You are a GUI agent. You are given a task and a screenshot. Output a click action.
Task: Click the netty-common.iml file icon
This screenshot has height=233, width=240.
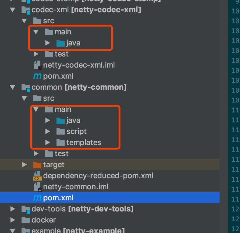[37, 187]
